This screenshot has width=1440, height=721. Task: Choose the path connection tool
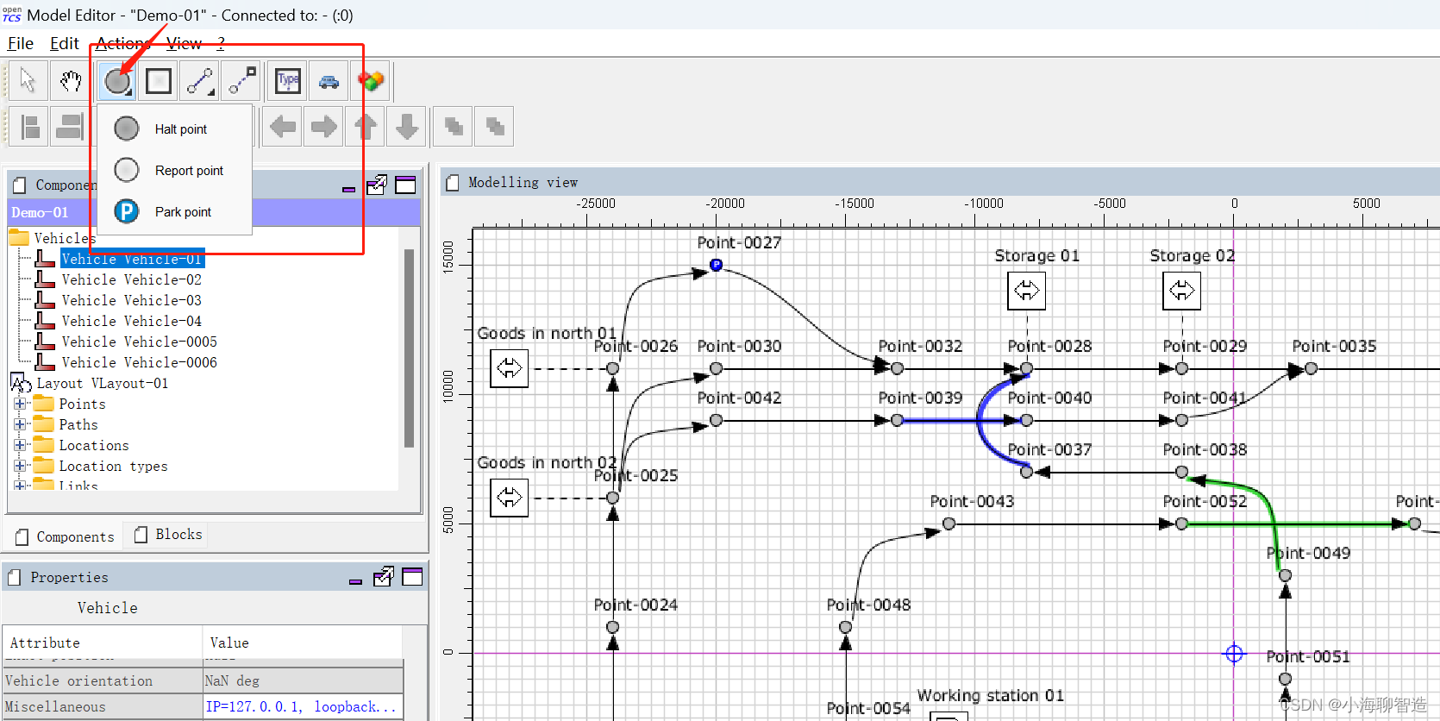click(x=200, y=81)
